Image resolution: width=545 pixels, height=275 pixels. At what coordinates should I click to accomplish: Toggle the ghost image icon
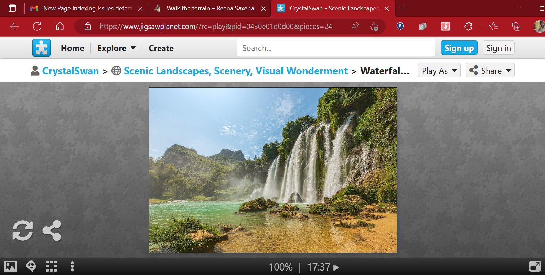(x=31, y=266)
